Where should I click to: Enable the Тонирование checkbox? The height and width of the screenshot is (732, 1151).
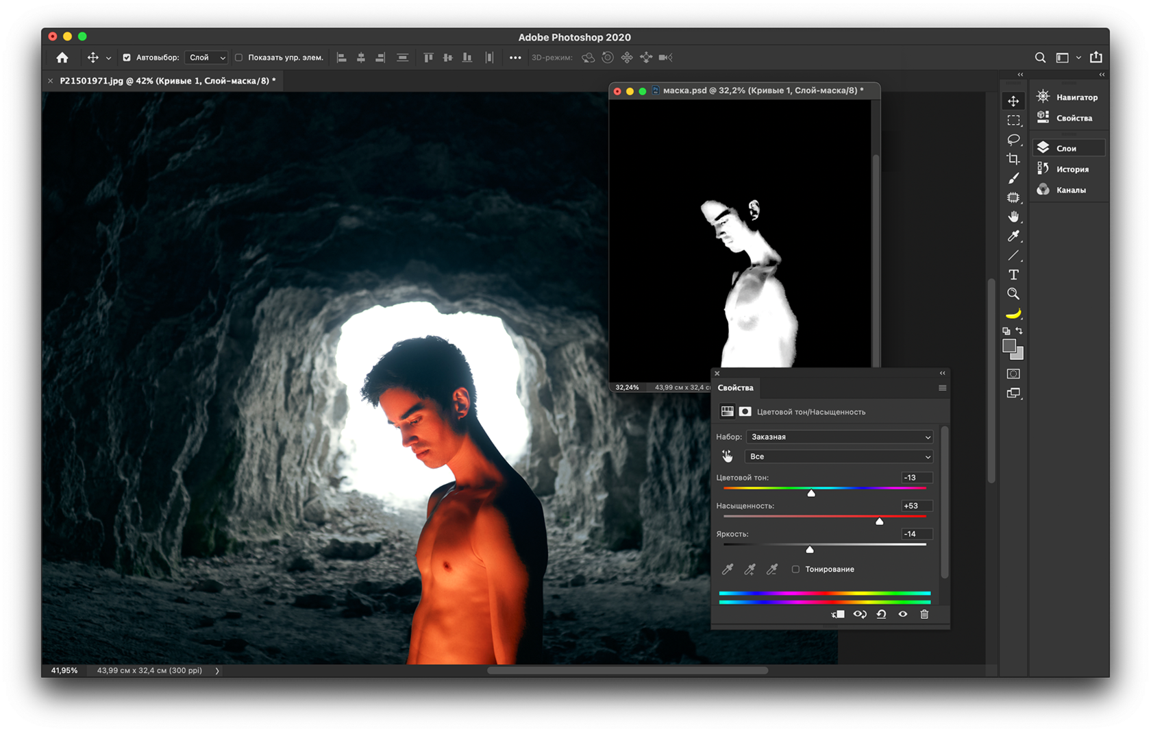(x=795, y=569)
